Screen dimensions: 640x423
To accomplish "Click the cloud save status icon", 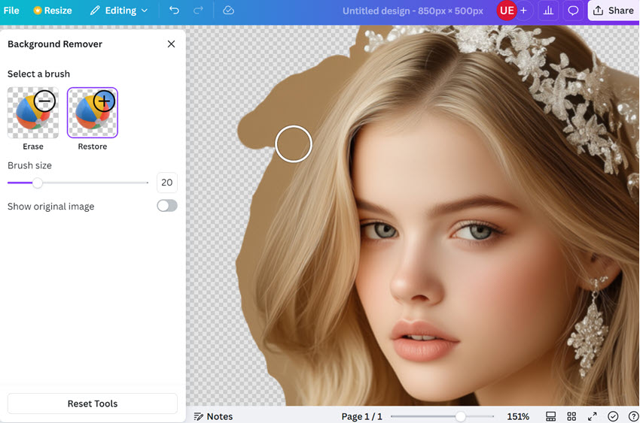I will coord(229,11).
